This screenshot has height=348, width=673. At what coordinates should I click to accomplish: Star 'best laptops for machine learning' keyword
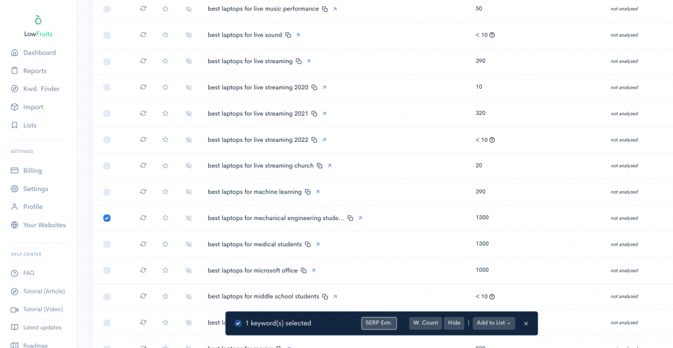tap(165, 192)
